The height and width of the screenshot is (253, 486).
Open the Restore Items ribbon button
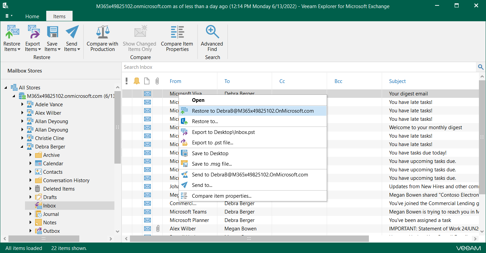click(12, 38)
